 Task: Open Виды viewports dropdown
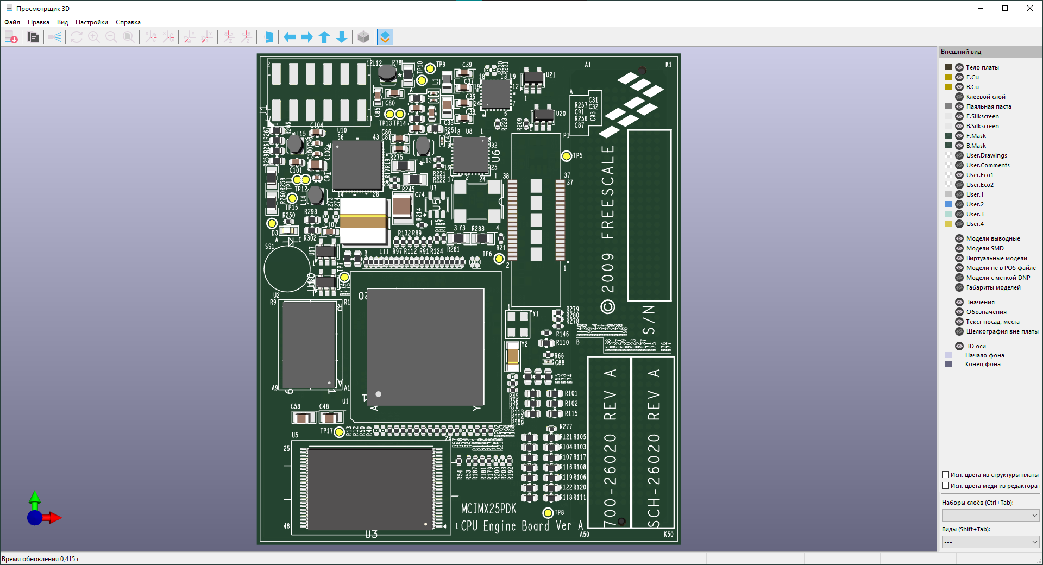(x=991, y=542)
